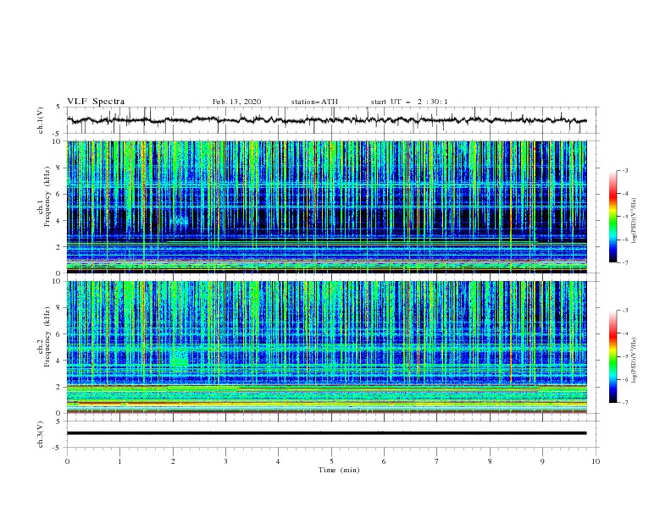This screenshot has height=518, width=671.
Task: Click time axis tick label "3"
Action: (x=225, y=461)
